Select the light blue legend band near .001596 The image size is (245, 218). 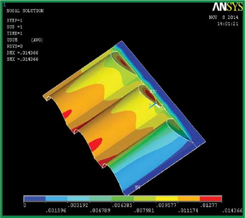[57, 199]
